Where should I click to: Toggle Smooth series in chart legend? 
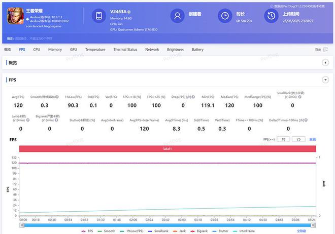[107, 231]
